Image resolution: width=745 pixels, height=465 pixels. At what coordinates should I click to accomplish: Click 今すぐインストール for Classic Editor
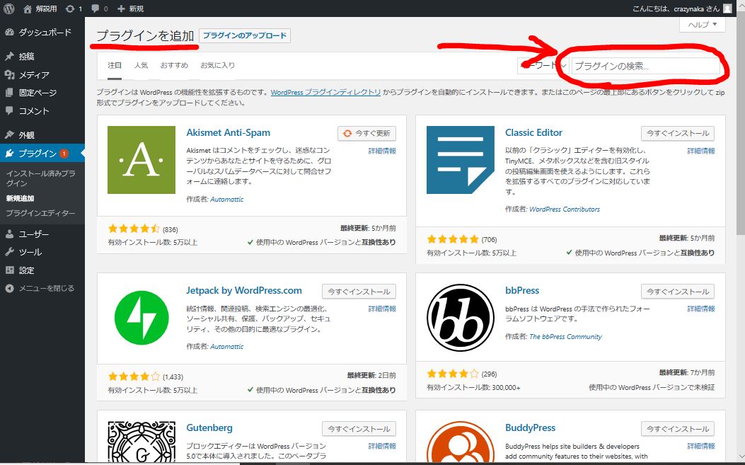678,134
